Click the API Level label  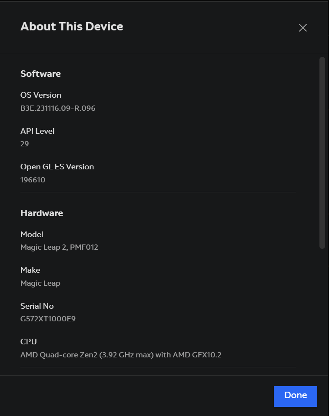click(37, 131)
